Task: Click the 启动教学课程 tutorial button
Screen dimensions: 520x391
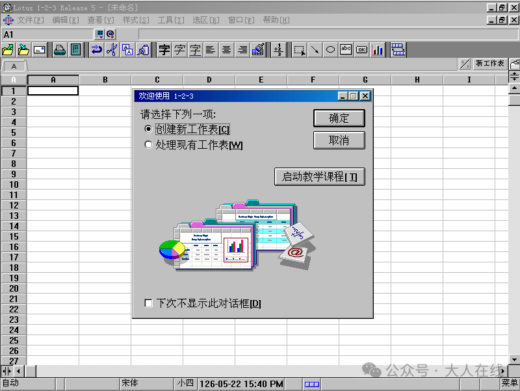Action: click(320, 177)
